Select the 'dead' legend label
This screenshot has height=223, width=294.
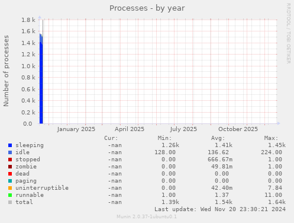pyautogui.click(x=22, y=174)
